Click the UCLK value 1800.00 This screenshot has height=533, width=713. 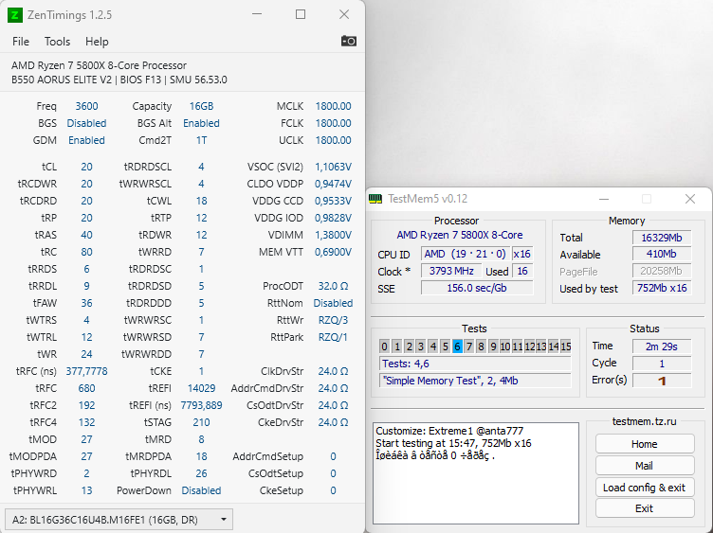(334, 140)
